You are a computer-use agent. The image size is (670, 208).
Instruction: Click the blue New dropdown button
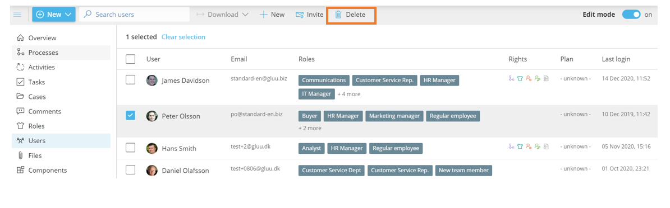click(54, 15)
